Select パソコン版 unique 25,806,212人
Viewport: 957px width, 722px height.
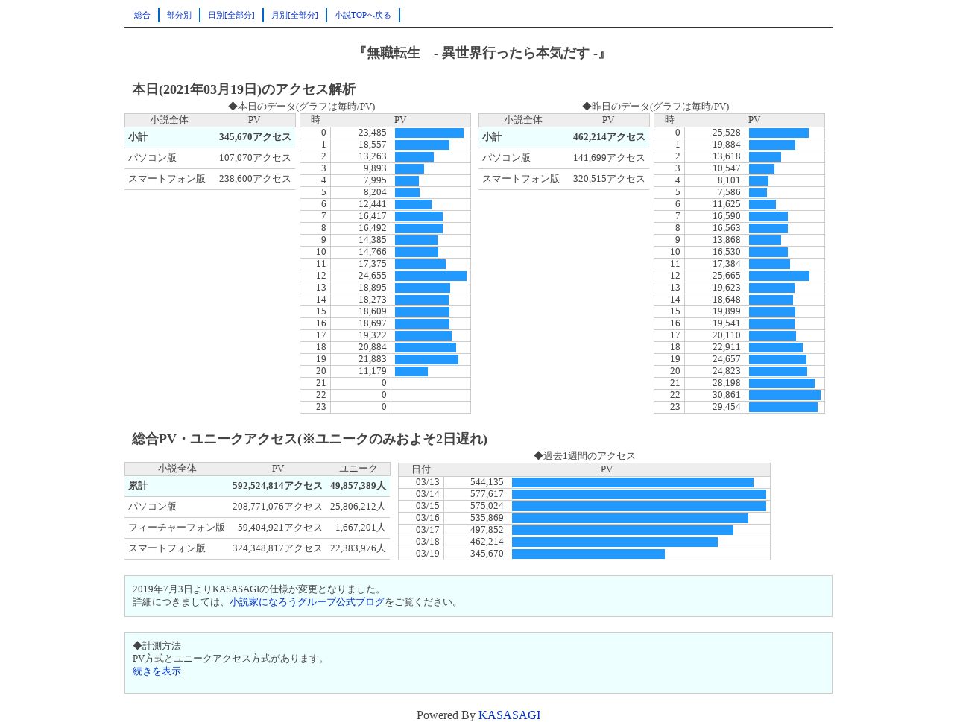point(358,507)
